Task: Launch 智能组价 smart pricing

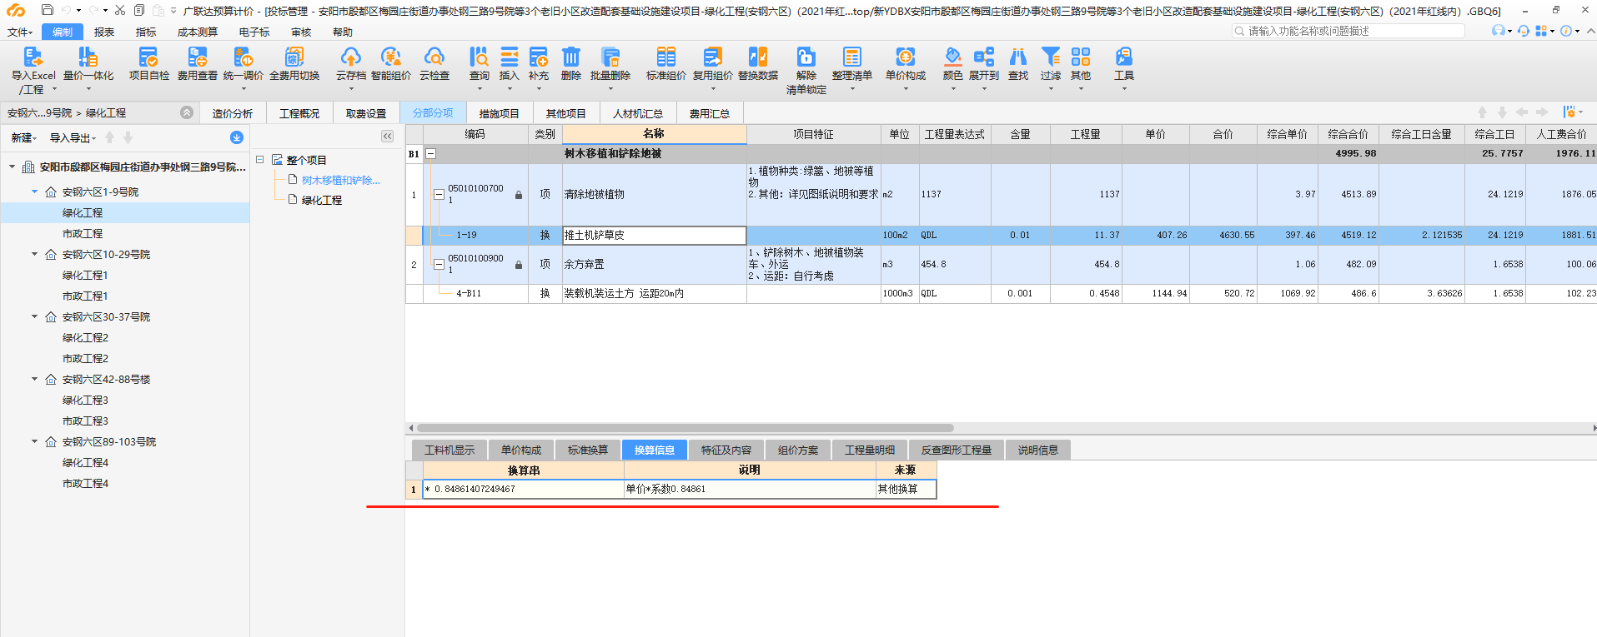Action: tap(390, 64)
